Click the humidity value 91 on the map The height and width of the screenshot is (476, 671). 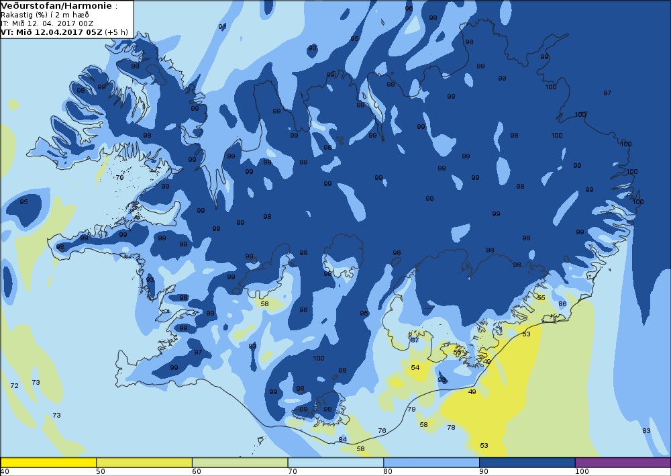click(x=222, y=27)
